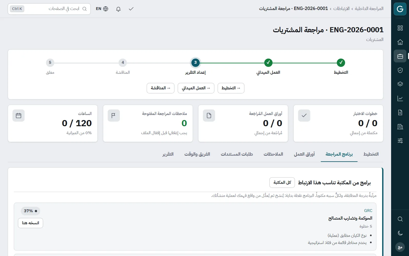Viewport: 409px width, 256px height.
Task: Open the sliders settings icon in sidebar
Action: point(400,141)
